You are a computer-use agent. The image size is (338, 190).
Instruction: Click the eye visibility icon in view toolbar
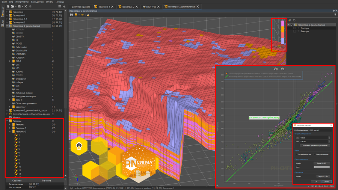[x=82, y=15]
